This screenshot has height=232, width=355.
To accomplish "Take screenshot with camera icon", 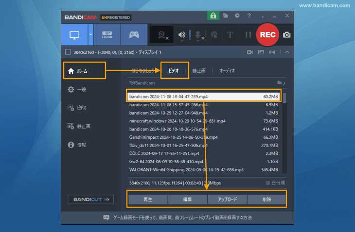I will (x=286, y=35).
